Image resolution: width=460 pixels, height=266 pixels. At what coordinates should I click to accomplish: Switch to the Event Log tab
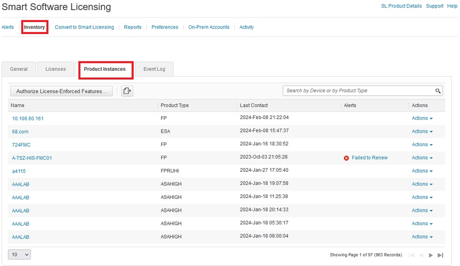tap(154, 69)
